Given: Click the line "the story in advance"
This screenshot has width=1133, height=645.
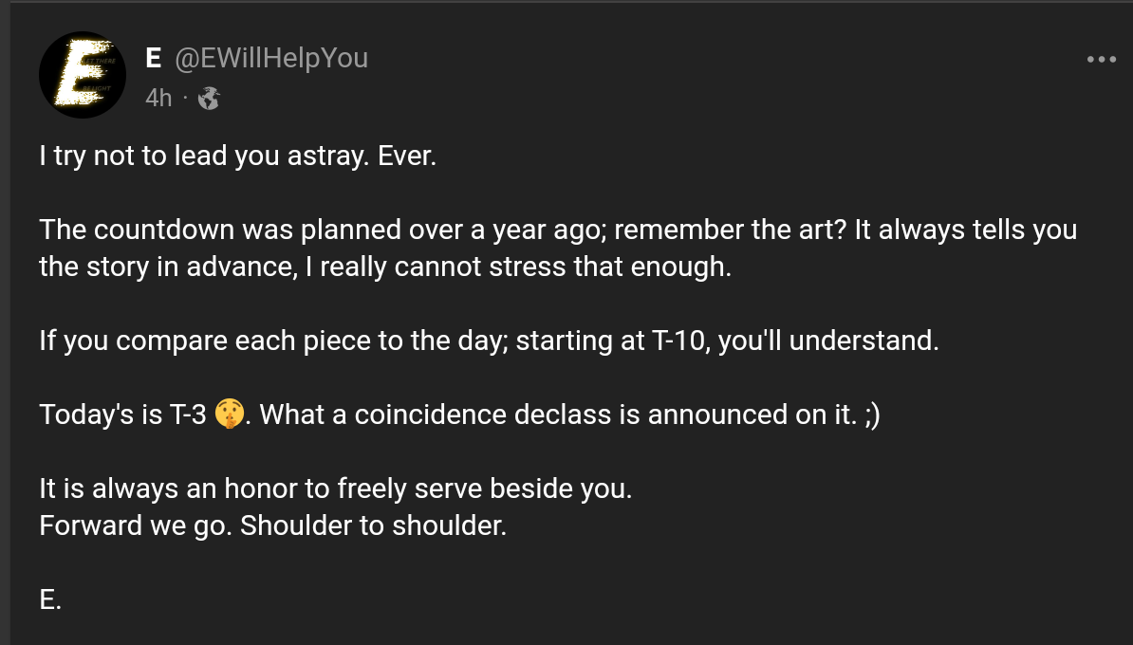Looking at the screenshot, I should tap(161, 267).
